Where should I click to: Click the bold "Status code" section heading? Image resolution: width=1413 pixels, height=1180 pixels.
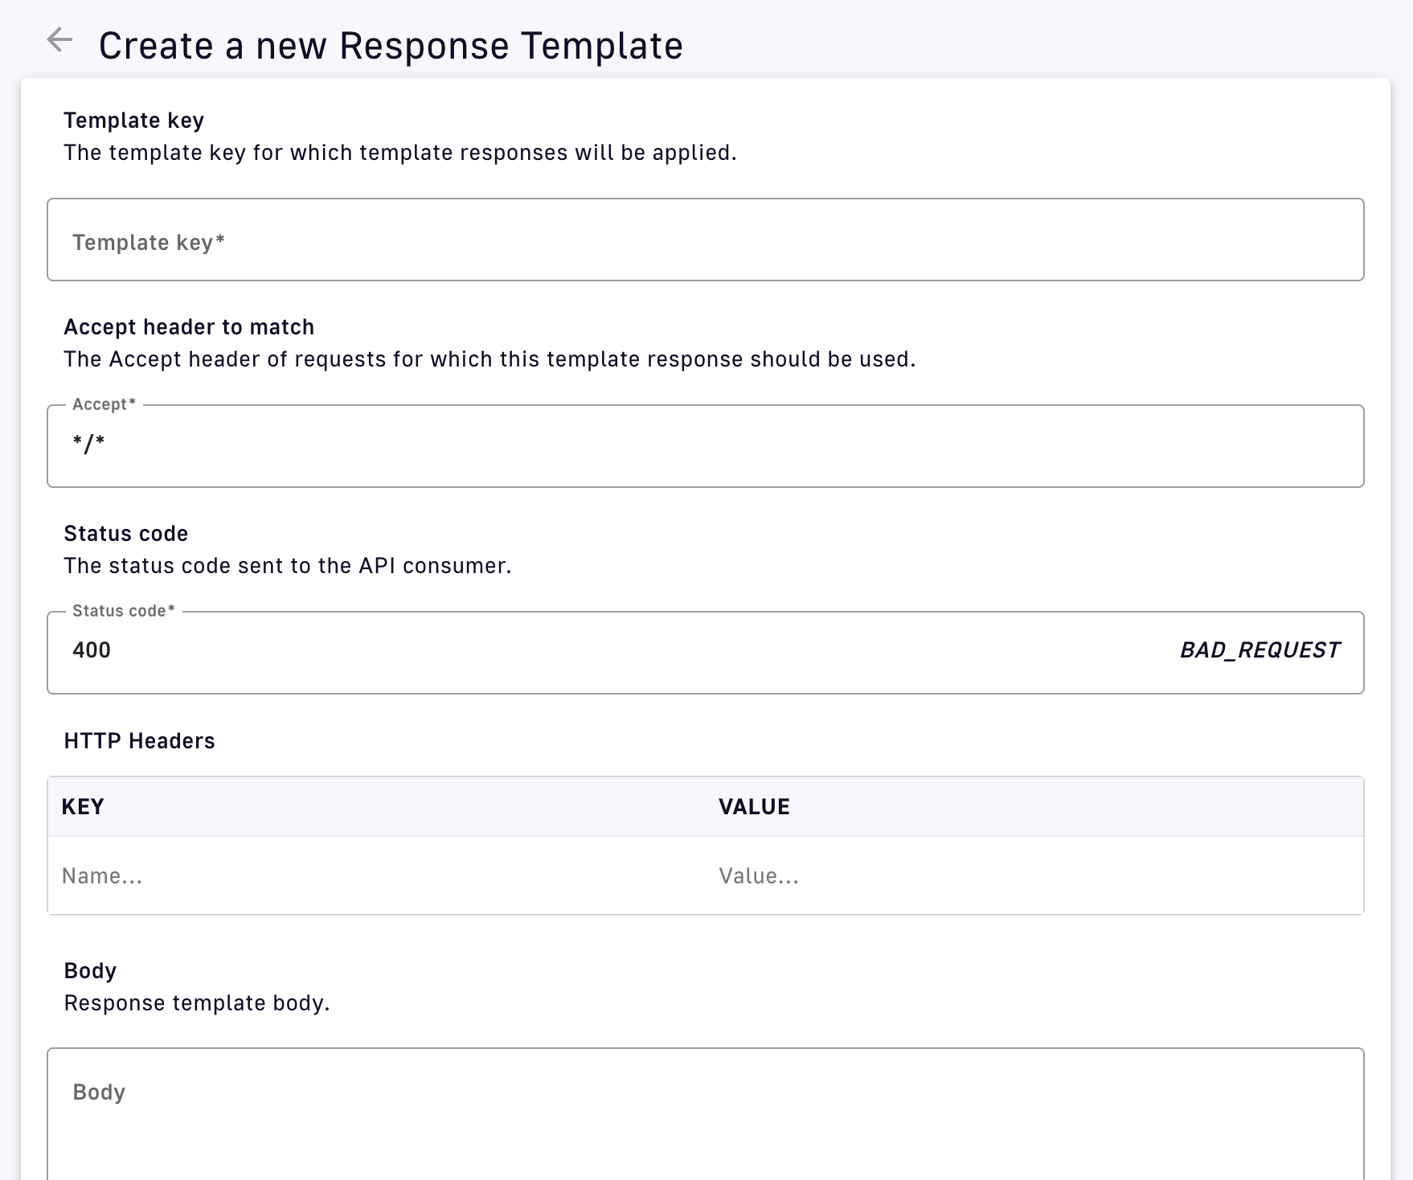pyautogui.click(x=126, y=534)
